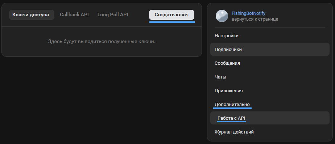
Task: Switch to the Long Poll API tab
Action: tap(113, 15)
